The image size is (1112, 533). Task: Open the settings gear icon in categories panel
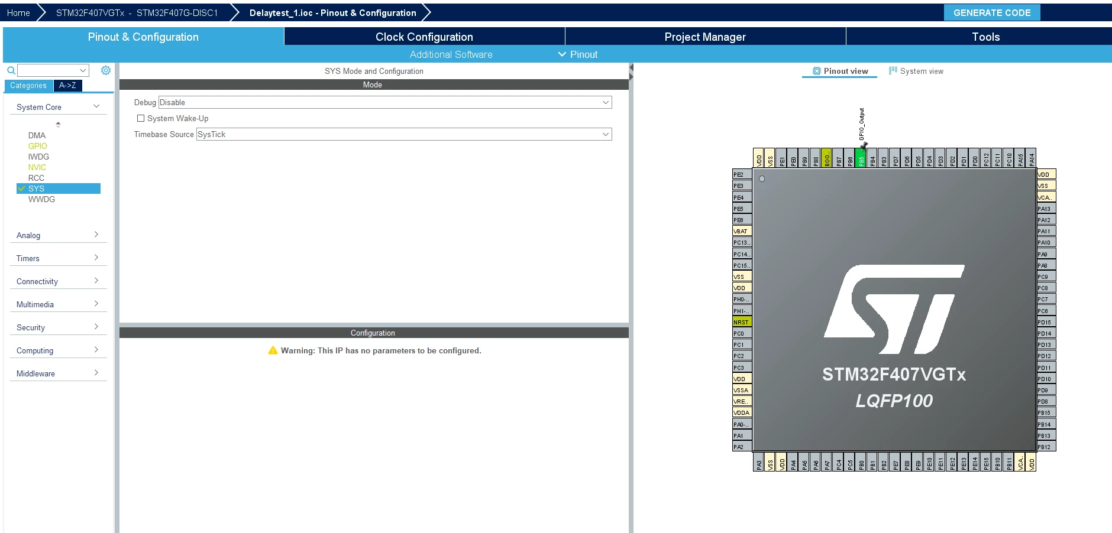click(x=106, y=70)
